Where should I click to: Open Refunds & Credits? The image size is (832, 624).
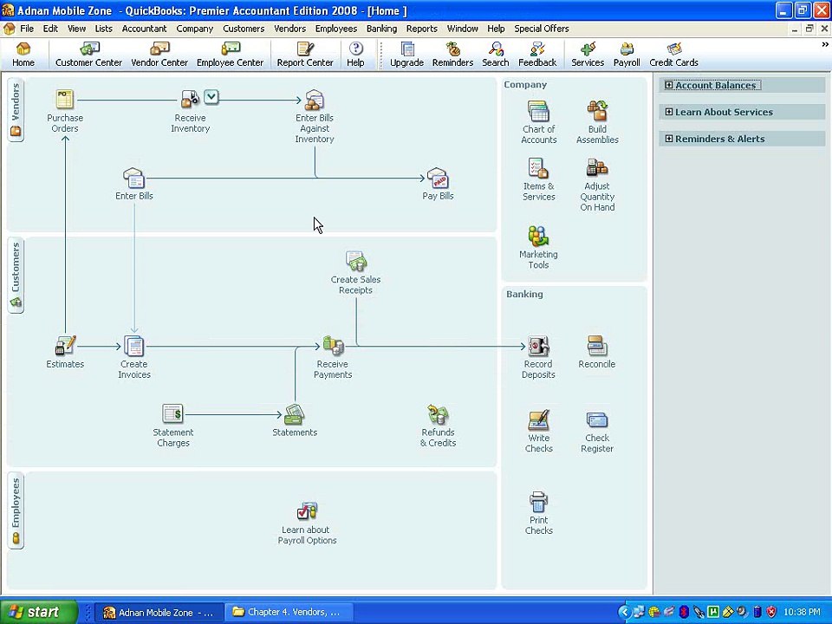(438, 414)
